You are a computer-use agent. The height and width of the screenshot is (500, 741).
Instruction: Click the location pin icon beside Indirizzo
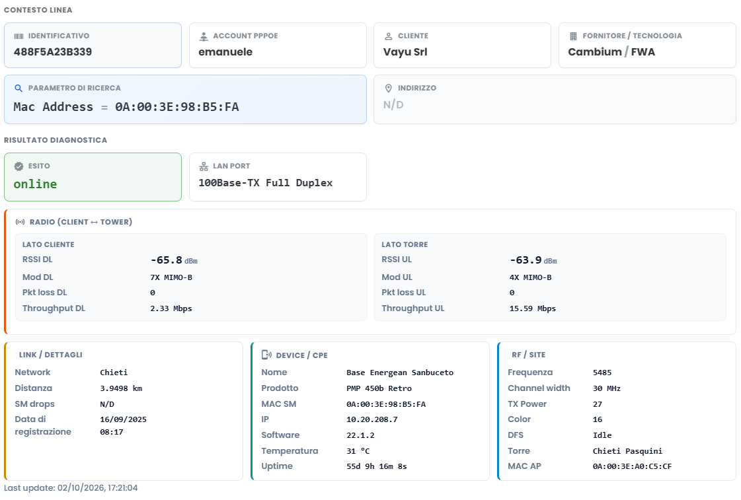(x=389, y=89)
